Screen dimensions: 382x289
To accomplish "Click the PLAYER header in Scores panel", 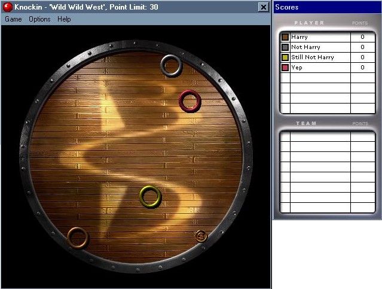I will (x=310, y=23).
